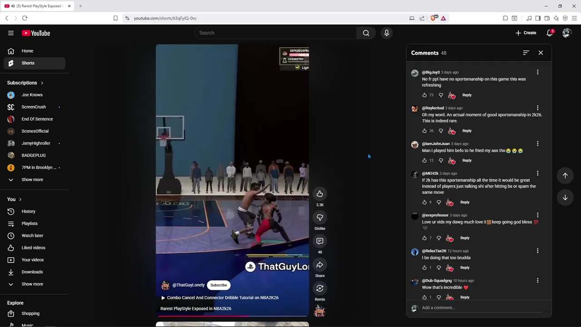This screenshot has height=327, width=581.
Task: Remix this Short
Action: pyautogui.click(x=320, y=288)
